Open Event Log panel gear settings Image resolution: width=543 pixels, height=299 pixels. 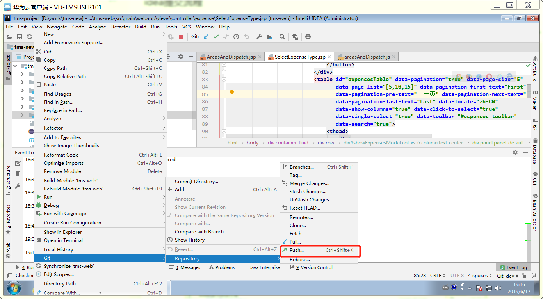click(x=515, y=152)
